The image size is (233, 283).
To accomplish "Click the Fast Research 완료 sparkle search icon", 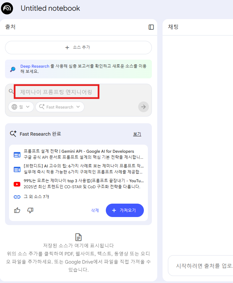I will pos(13,134).
